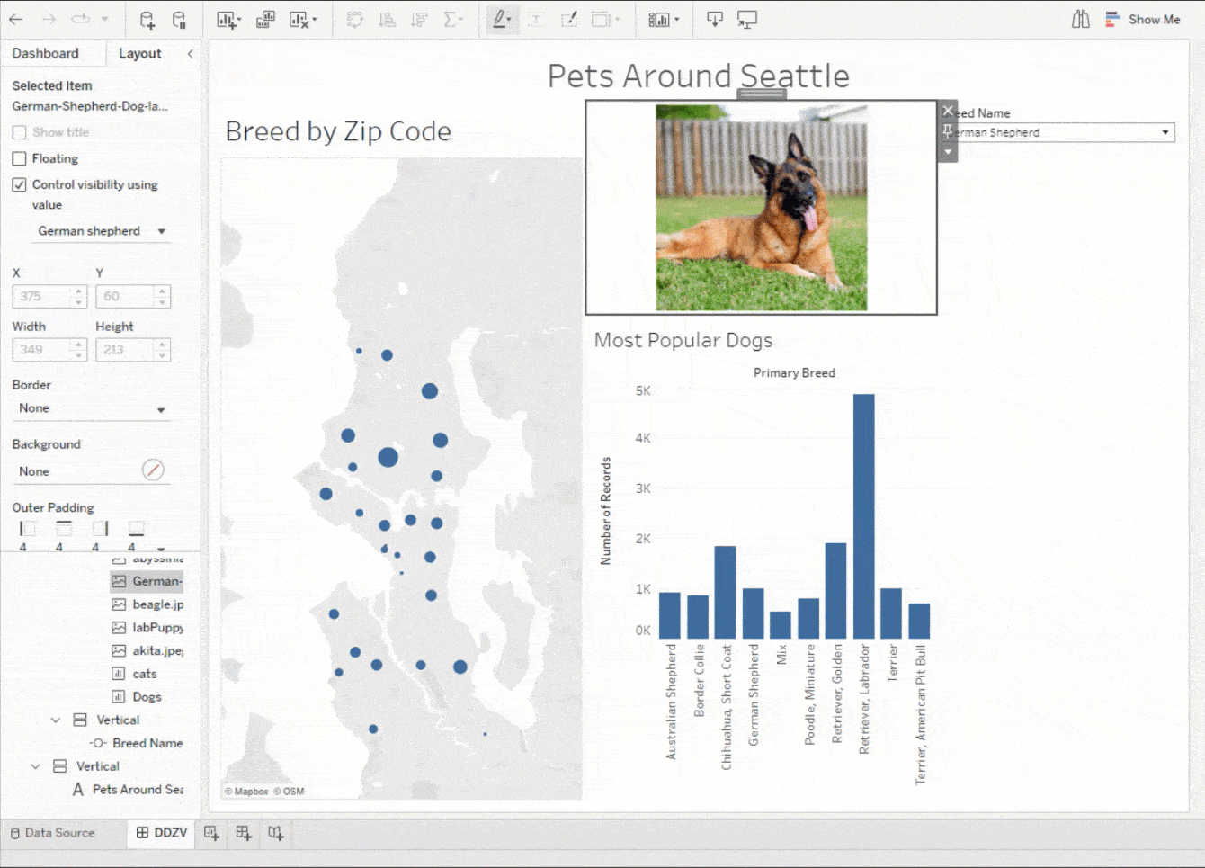
Task: Select beagle image in the item hierarchy
Action: pos(156,604)
